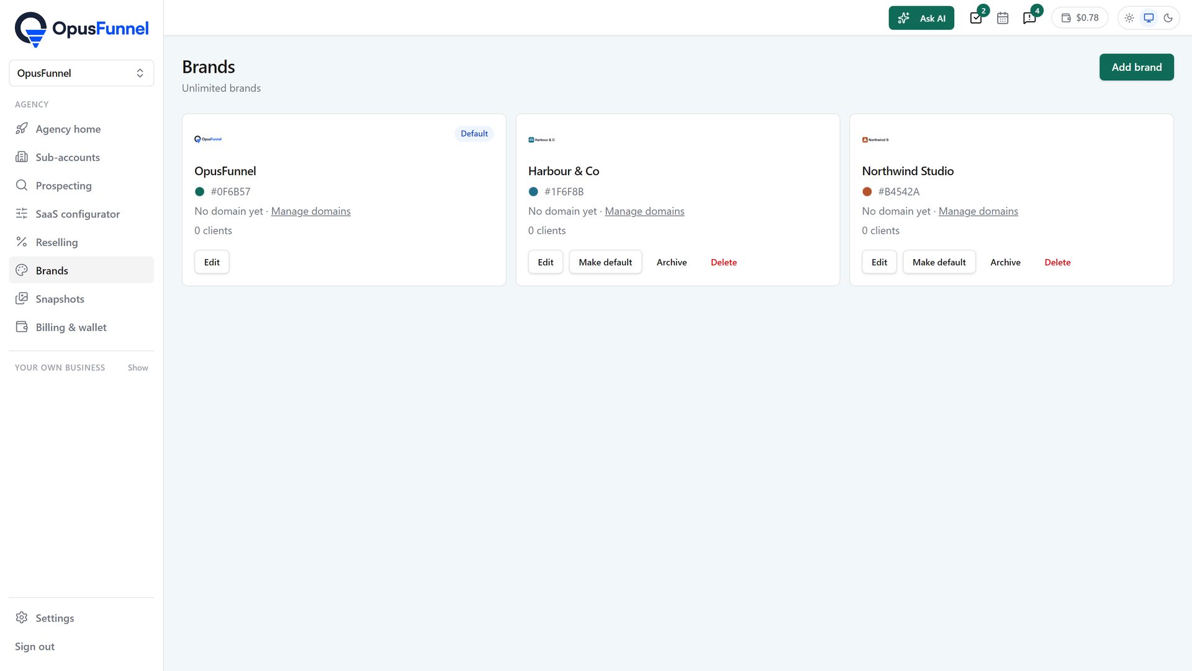Click the OpusFunnel logo in sidebar
Image resolution: width=1192 pixels, height=671 pixels.
(81, 29)
